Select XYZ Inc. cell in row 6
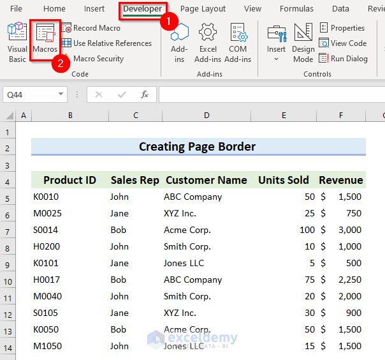 (207, 213)
